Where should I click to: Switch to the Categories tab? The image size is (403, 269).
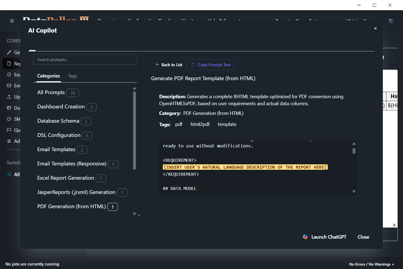(x=49, y=76)
